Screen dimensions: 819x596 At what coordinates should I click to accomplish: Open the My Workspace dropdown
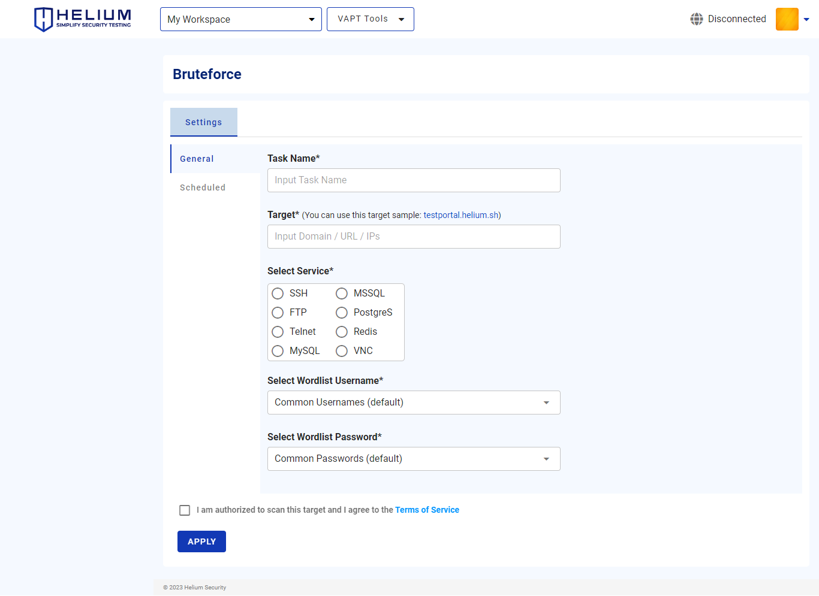241,19
